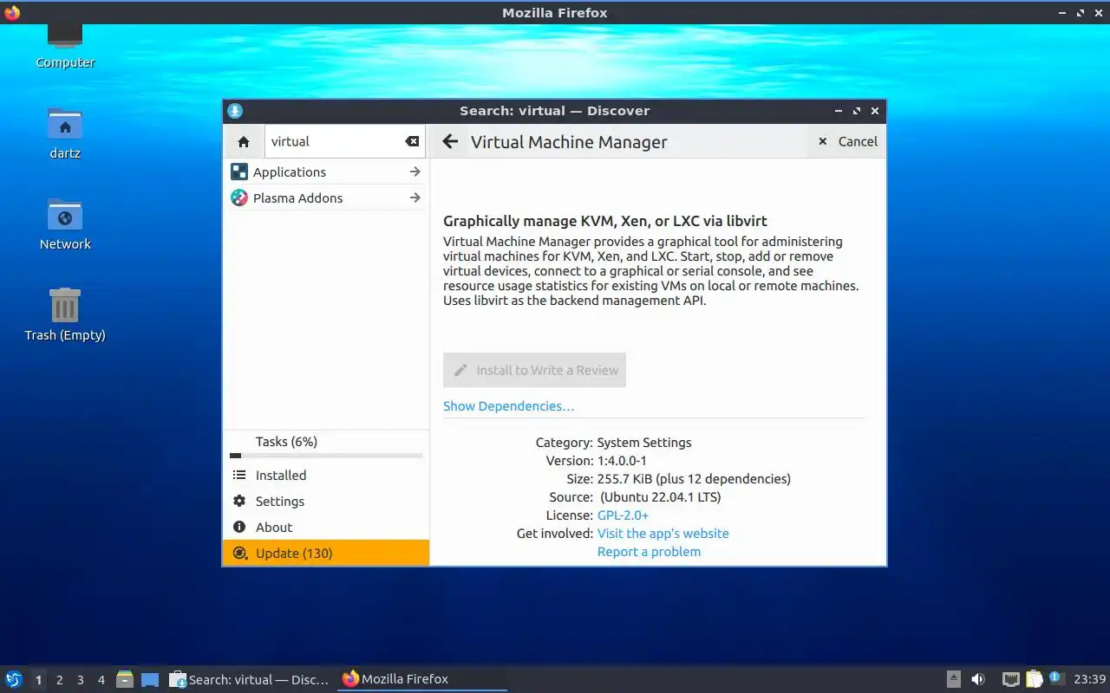Click 'Category: System Settings' text
Image resolution: width=1110 pixels, height=693 pixels.
(613, 442)
